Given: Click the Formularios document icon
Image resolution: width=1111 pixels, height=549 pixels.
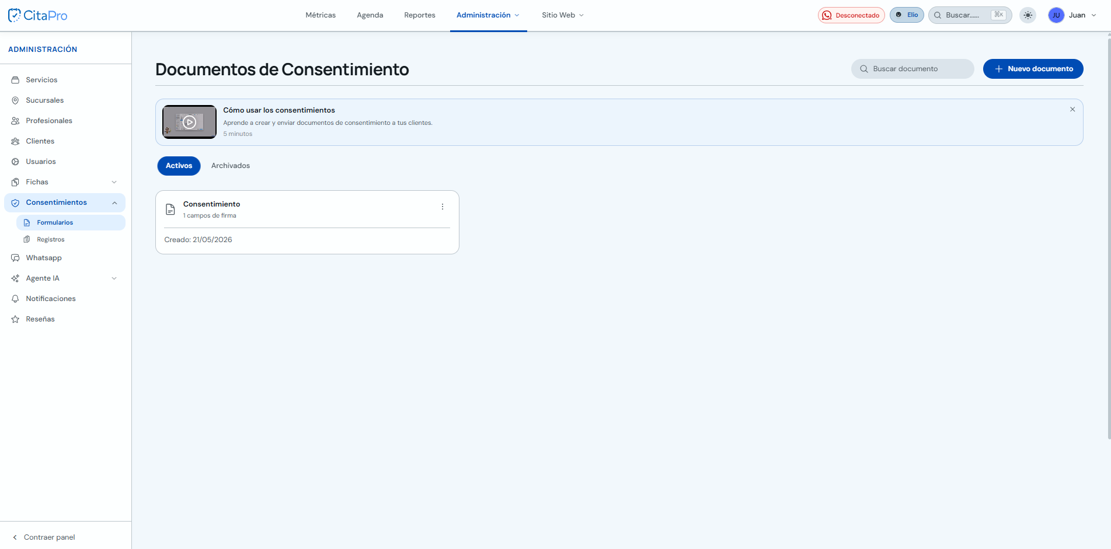Looking at the screenshot, I should [27, 223].
